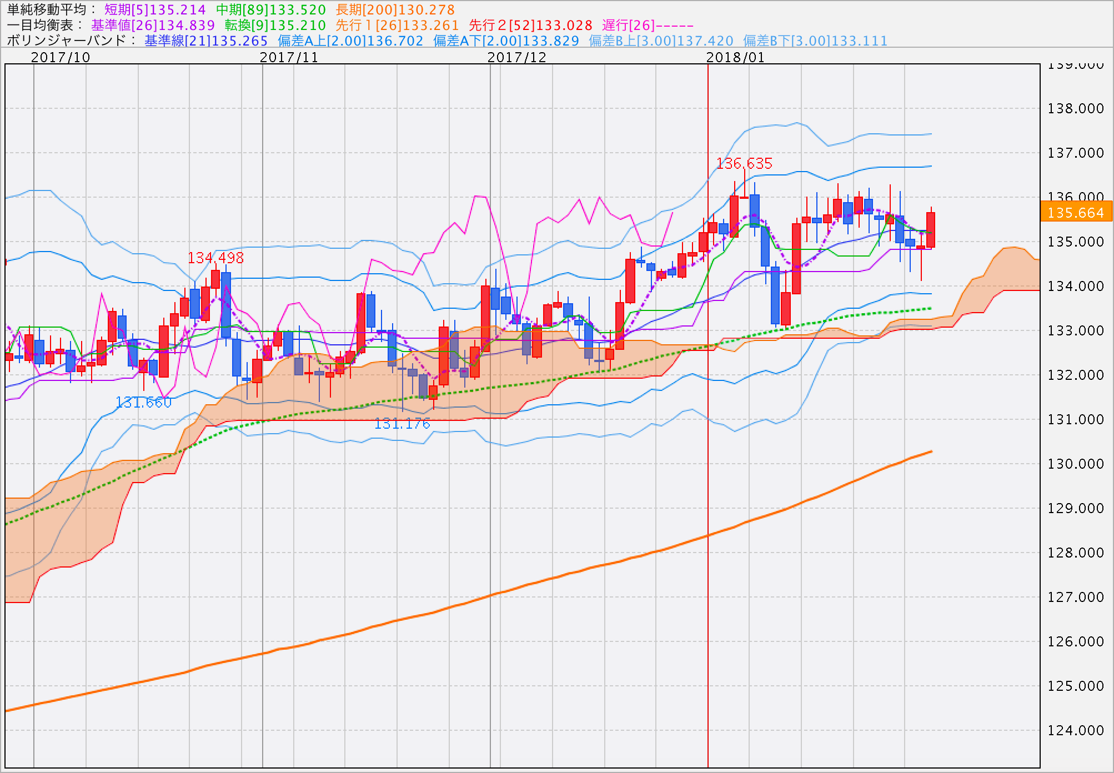This screenshot has height=773, width=1114.
Task: Click the low price annotation 131.660
Action: [x=143, y=402]
